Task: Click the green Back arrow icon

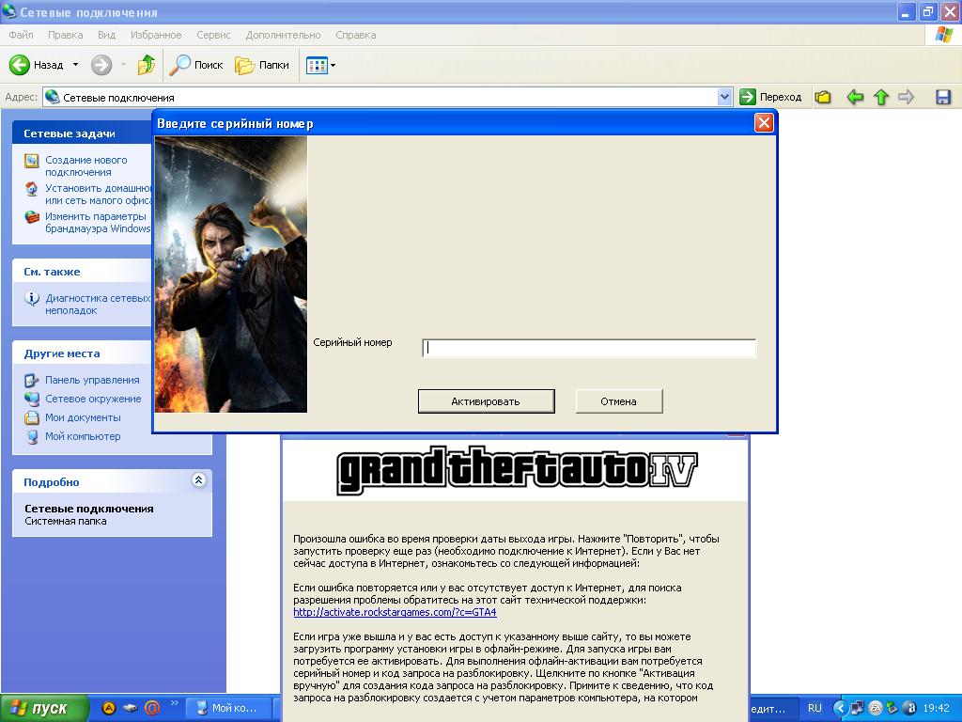Action: click(20, 65)
